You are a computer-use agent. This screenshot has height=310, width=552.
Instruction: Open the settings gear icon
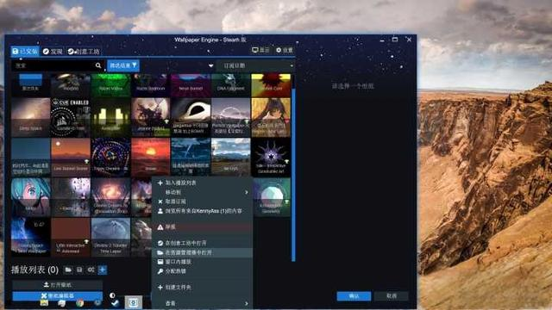click(x=285, y=50)
